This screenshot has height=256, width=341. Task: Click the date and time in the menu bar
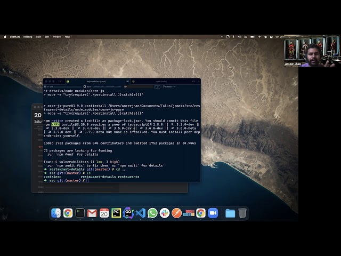coord(279,37)
